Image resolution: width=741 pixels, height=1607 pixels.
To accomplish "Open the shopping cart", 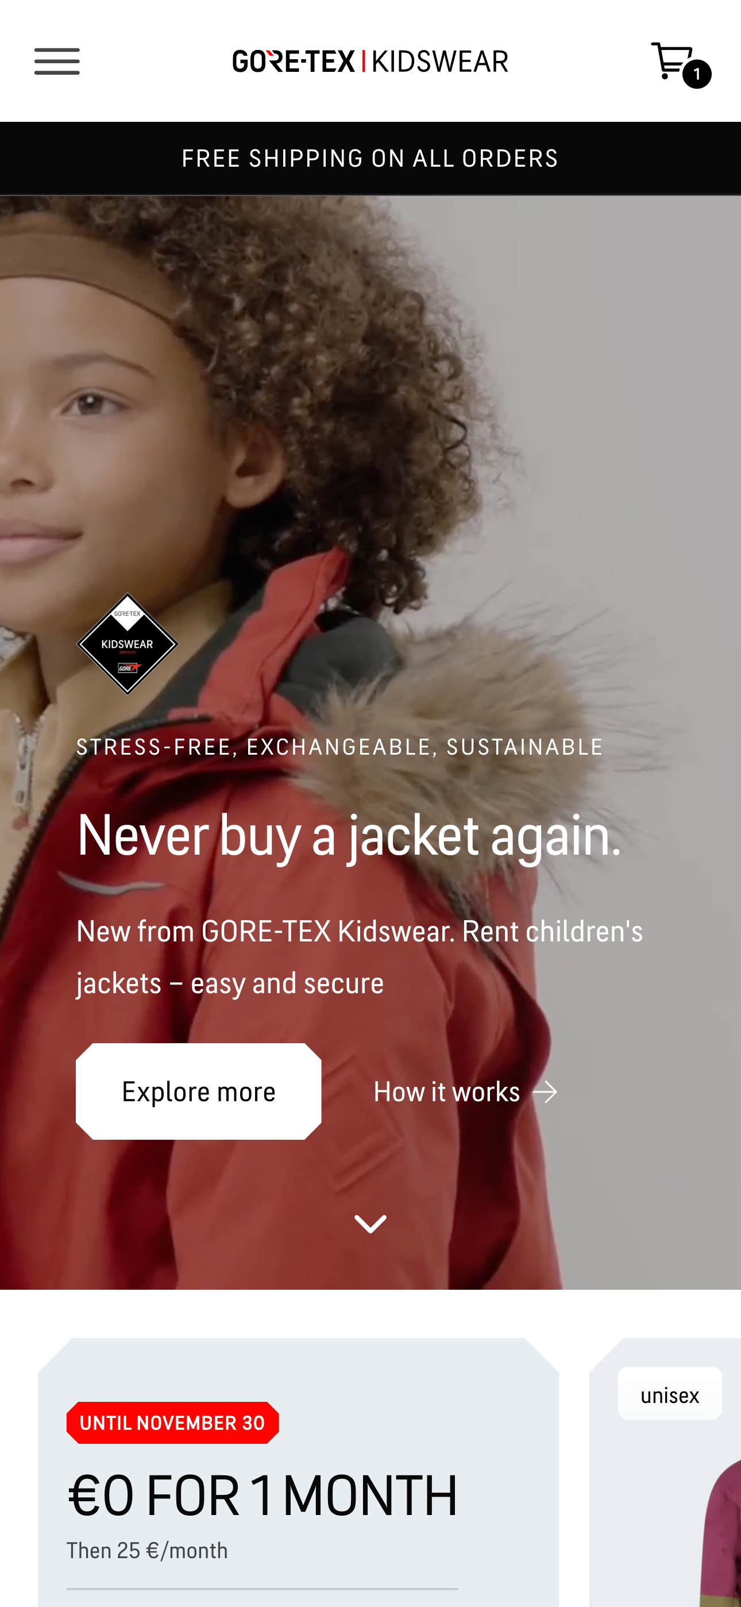I will coord(671,60).
